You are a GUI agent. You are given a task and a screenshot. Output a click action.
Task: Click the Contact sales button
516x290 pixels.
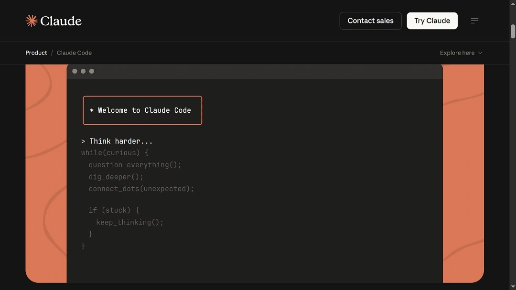[x=370, y=21]
